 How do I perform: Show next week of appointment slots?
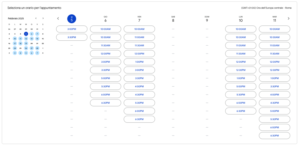pyautogui.click(x=288, y=18)
